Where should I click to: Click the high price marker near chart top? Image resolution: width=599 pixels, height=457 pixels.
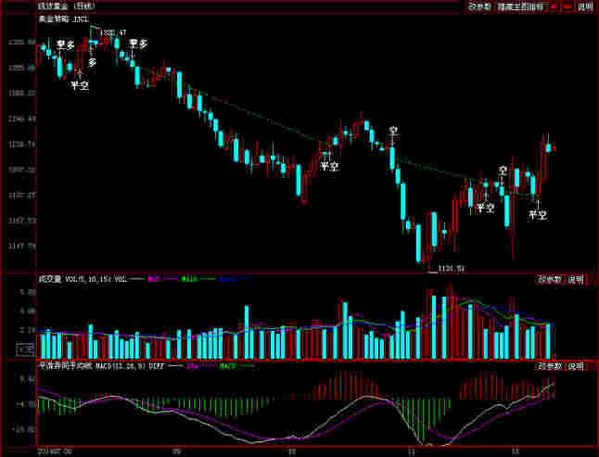point(112,33)
